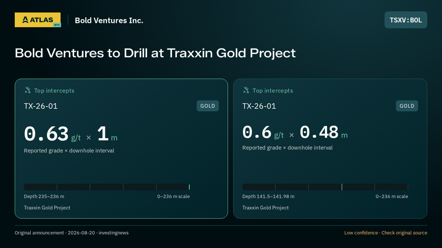Click the Original announcement source line

point(71,233)
